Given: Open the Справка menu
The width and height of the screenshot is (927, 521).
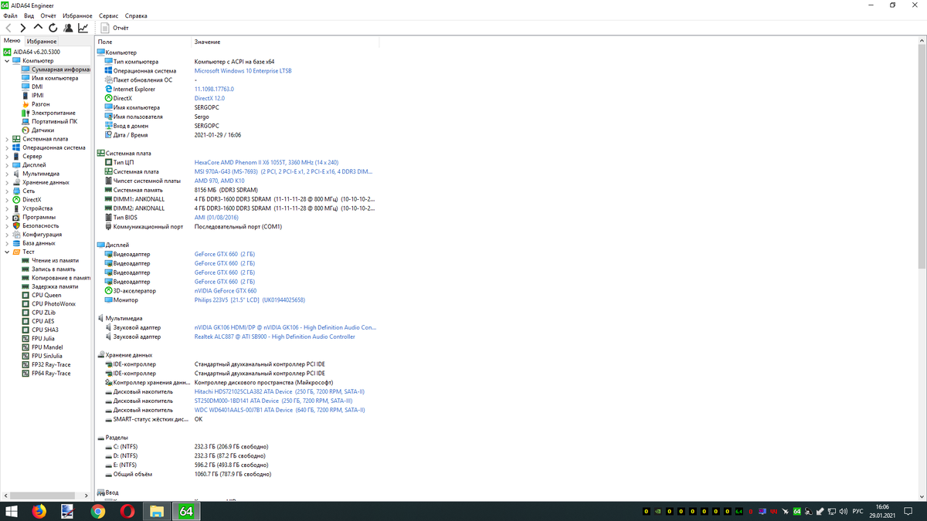Looking at the screenshot, I should [136, 15].
